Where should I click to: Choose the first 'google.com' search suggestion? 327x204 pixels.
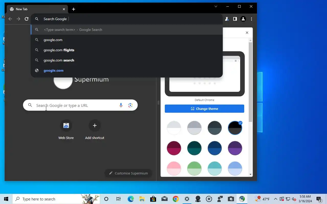(127, 40)
